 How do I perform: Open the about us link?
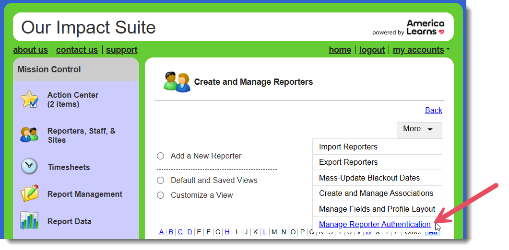31,50
